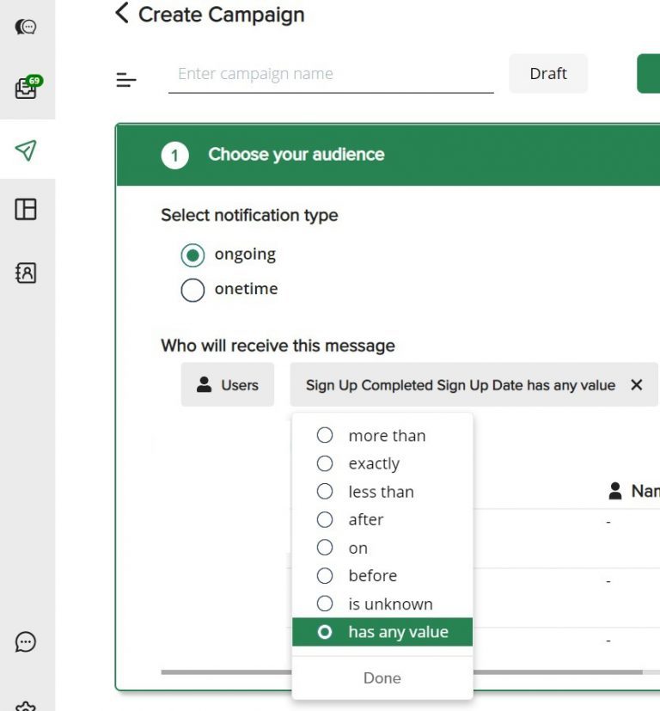The width and height of the screenshot is (660, 711).
Task: Toggle the hamburger menu beside campaign name
Action: 126,80
